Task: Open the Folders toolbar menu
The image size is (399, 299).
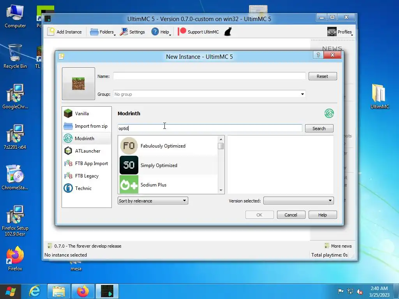Action: [103, 32]
